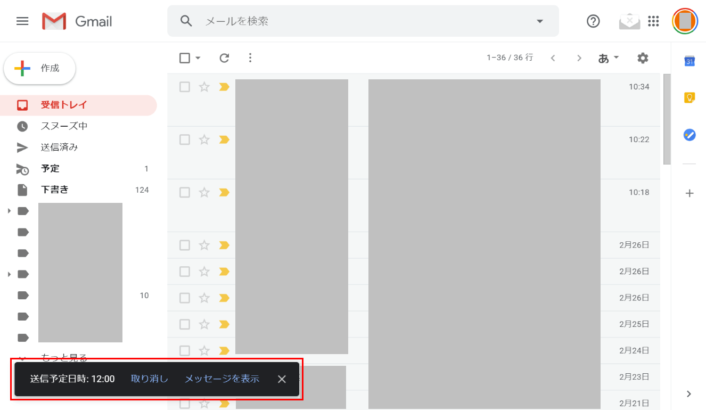Open 予定 scheduled folder
This screenshot has height=410, width=706.
[x=79, y=169]
